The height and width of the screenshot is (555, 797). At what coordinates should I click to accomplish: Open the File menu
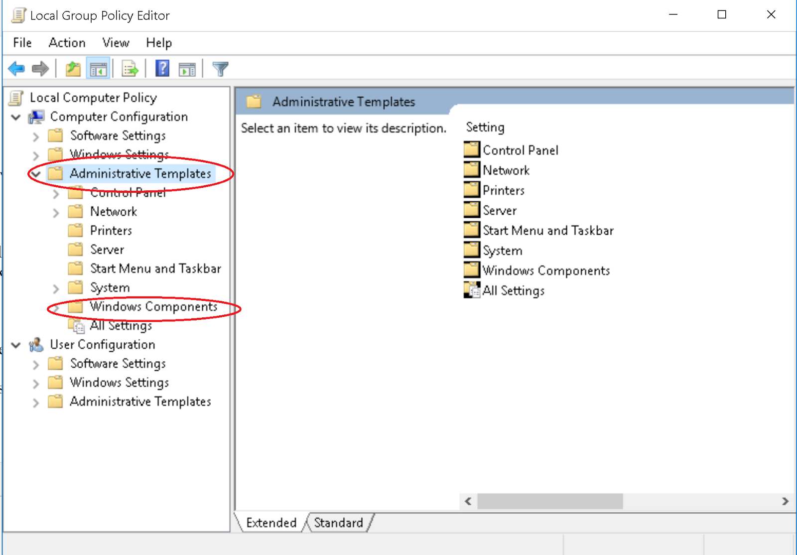coord(22,43)
